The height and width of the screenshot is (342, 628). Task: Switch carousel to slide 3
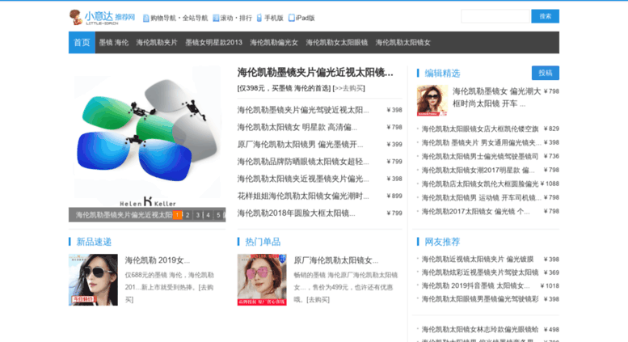(198, 215)
